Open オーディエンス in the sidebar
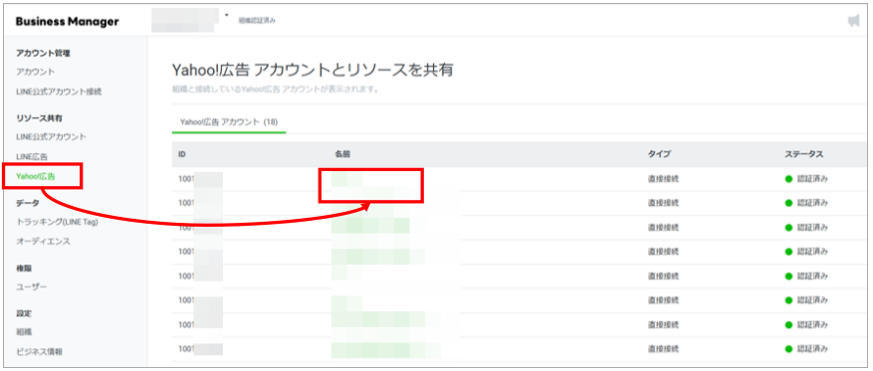Image resolution: width=873 pixels, height=371 pixels. [x=44, y=242]
